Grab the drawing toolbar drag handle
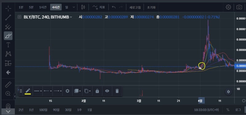 click(x=21, y=91)
